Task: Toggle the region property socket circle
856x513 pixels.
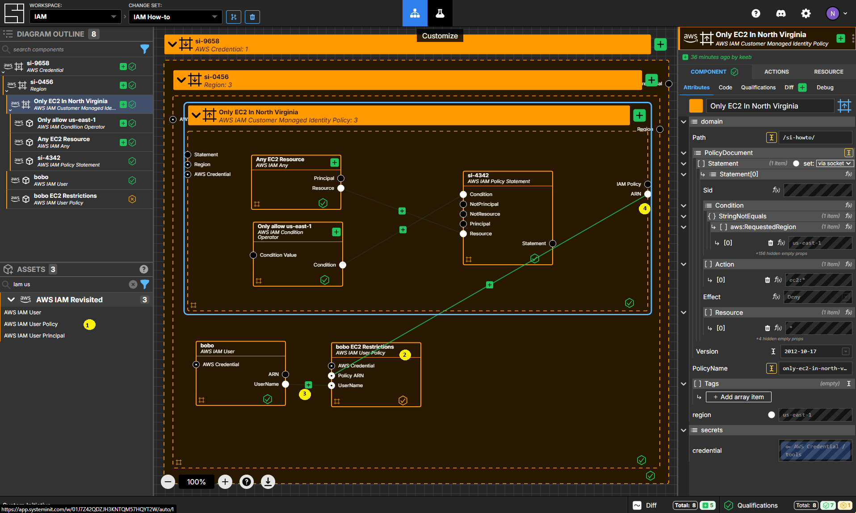Action: 772,415
